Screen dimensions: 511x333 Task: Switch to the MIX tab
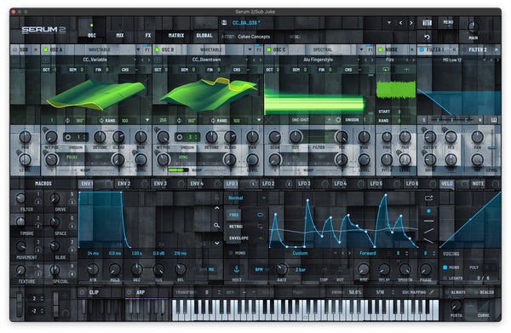[x=120, y=35]
